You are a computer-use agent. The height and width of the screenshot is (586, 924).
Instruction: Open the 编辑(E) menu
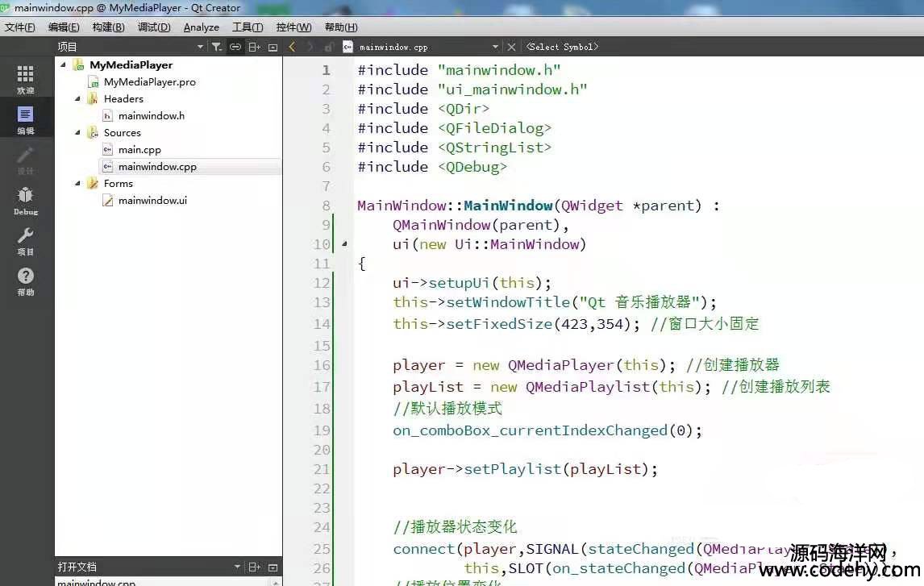pos(64,27)
